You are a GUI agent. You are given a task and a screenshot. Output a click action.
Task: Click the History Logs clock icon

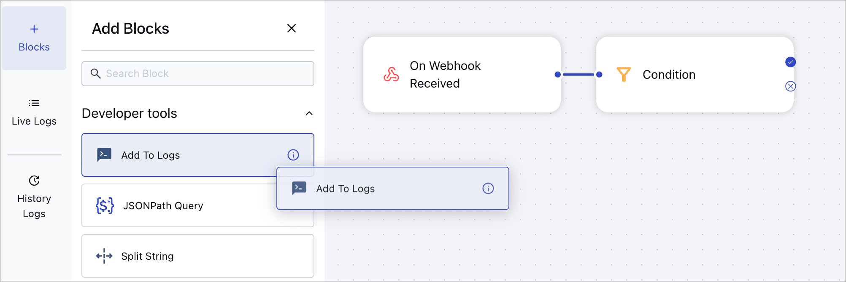pyautogui.click(x=34, y=181)
